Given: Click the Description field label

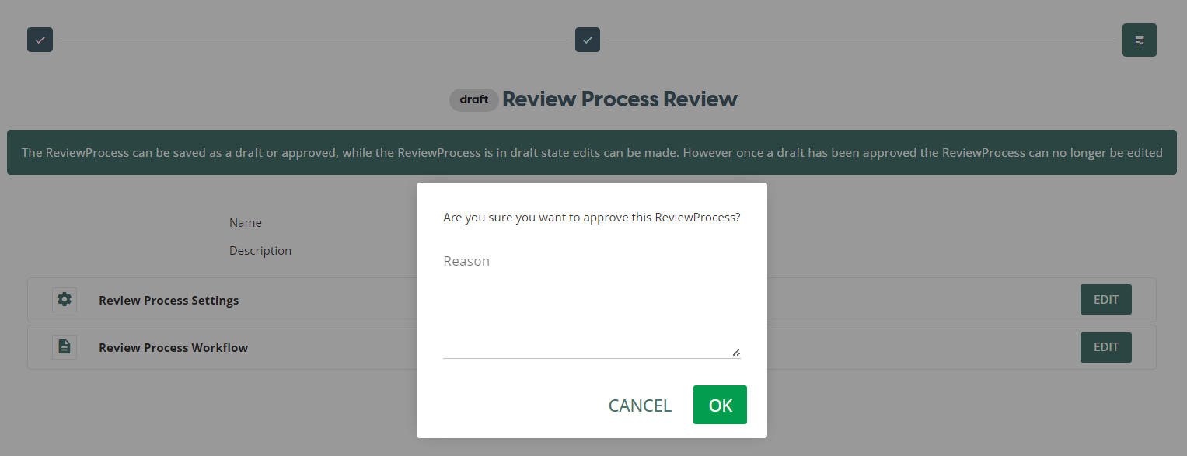Looking at the screenshot, I should (260, 251).
